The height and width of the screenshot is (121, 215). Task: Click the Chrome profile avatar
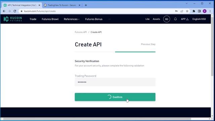click(205, 11)
